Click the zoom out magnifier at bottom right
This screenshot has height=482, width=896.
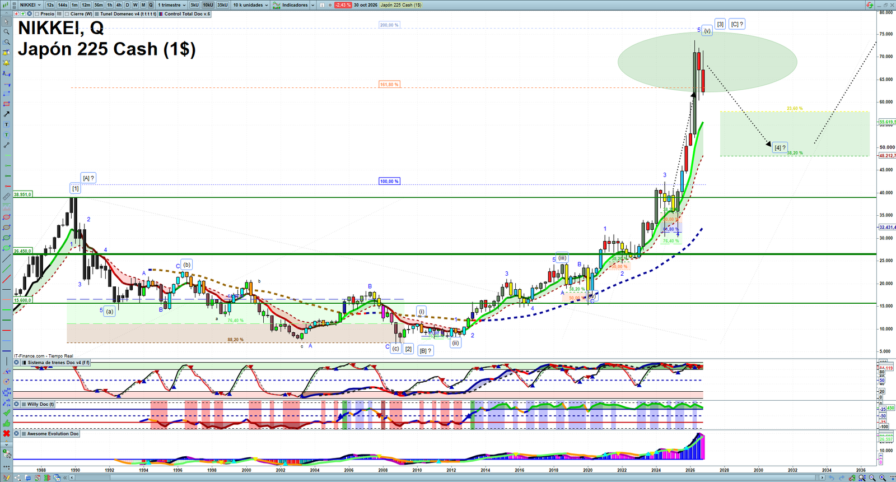(x=872, y=478)
